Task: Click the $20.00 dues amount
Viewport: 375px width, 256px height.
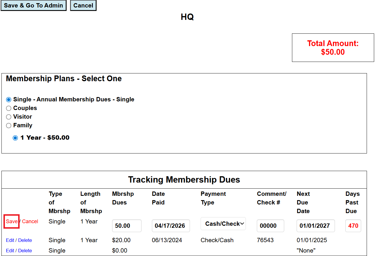Action: [x=121, y=240]
